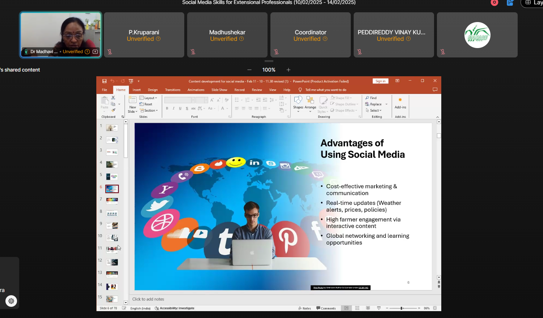Click Accessibility: Investigate in status bar
This screenshot has width=543, height=318.
pos(174,308)
